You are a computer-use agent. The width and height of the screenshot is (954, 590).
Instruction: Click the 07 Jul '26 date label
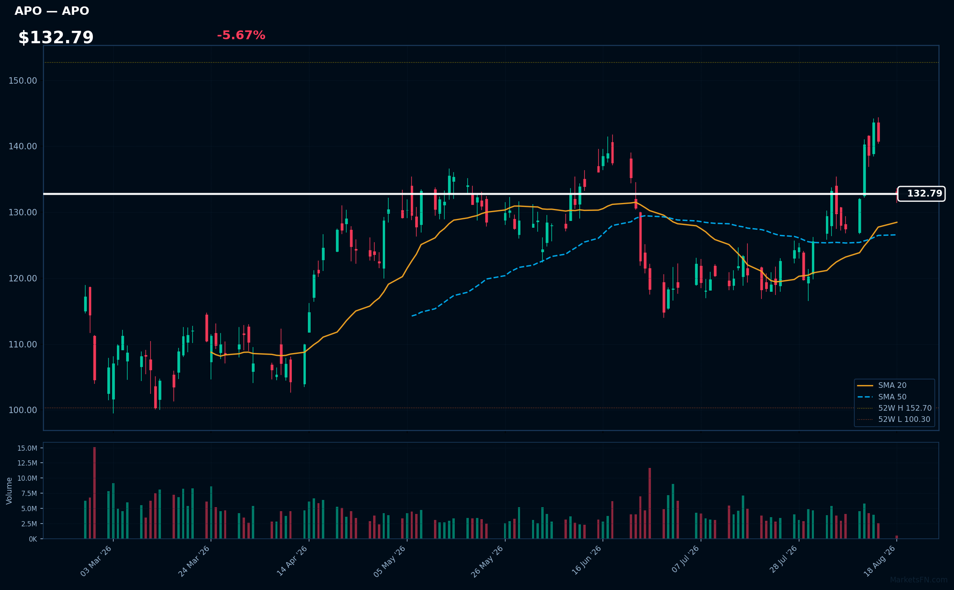[x=685, y=560]
